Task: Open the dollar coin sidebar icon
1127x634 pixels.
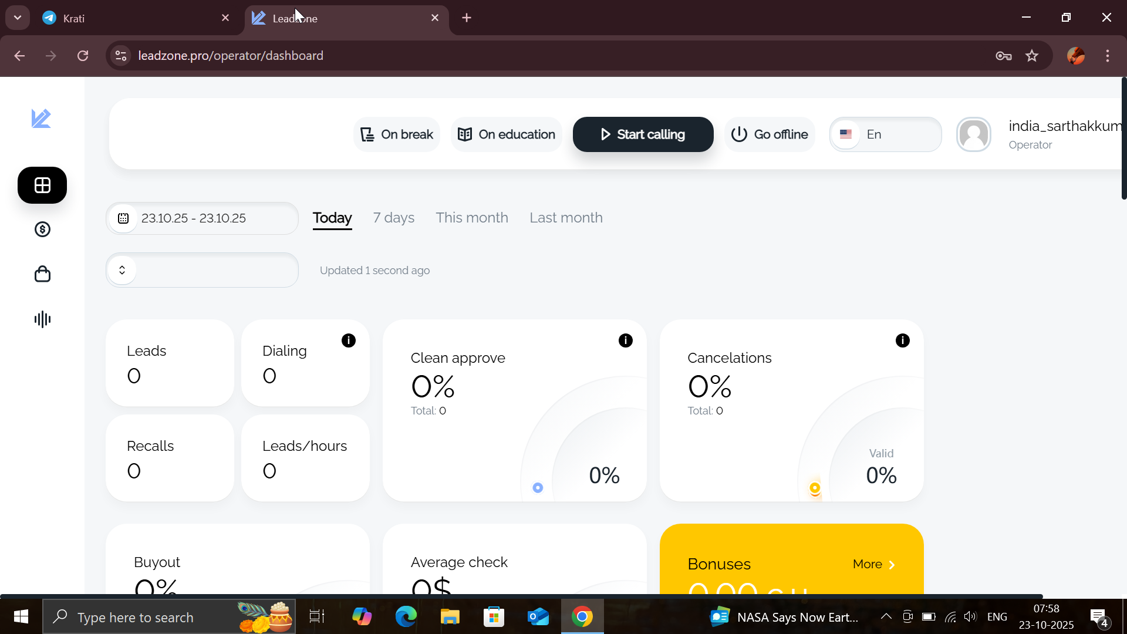Action: click(42, 230)
